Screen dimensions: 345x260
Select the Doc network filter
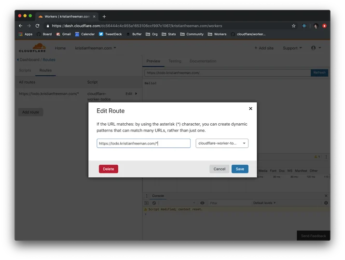click(282, 171)
